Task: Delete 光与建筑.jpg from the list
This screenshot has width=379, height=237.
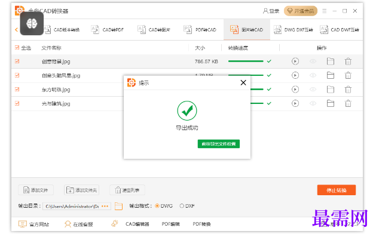Action: pos(348,103)
